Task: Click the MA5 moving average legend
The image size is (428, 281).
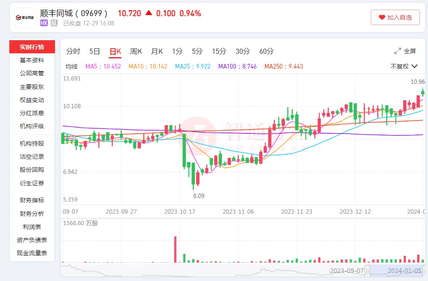Action: point(103,66)
